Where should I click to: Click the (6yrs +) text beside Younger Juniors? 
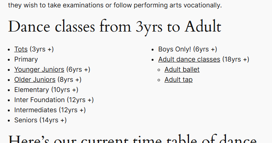(78, 70)
